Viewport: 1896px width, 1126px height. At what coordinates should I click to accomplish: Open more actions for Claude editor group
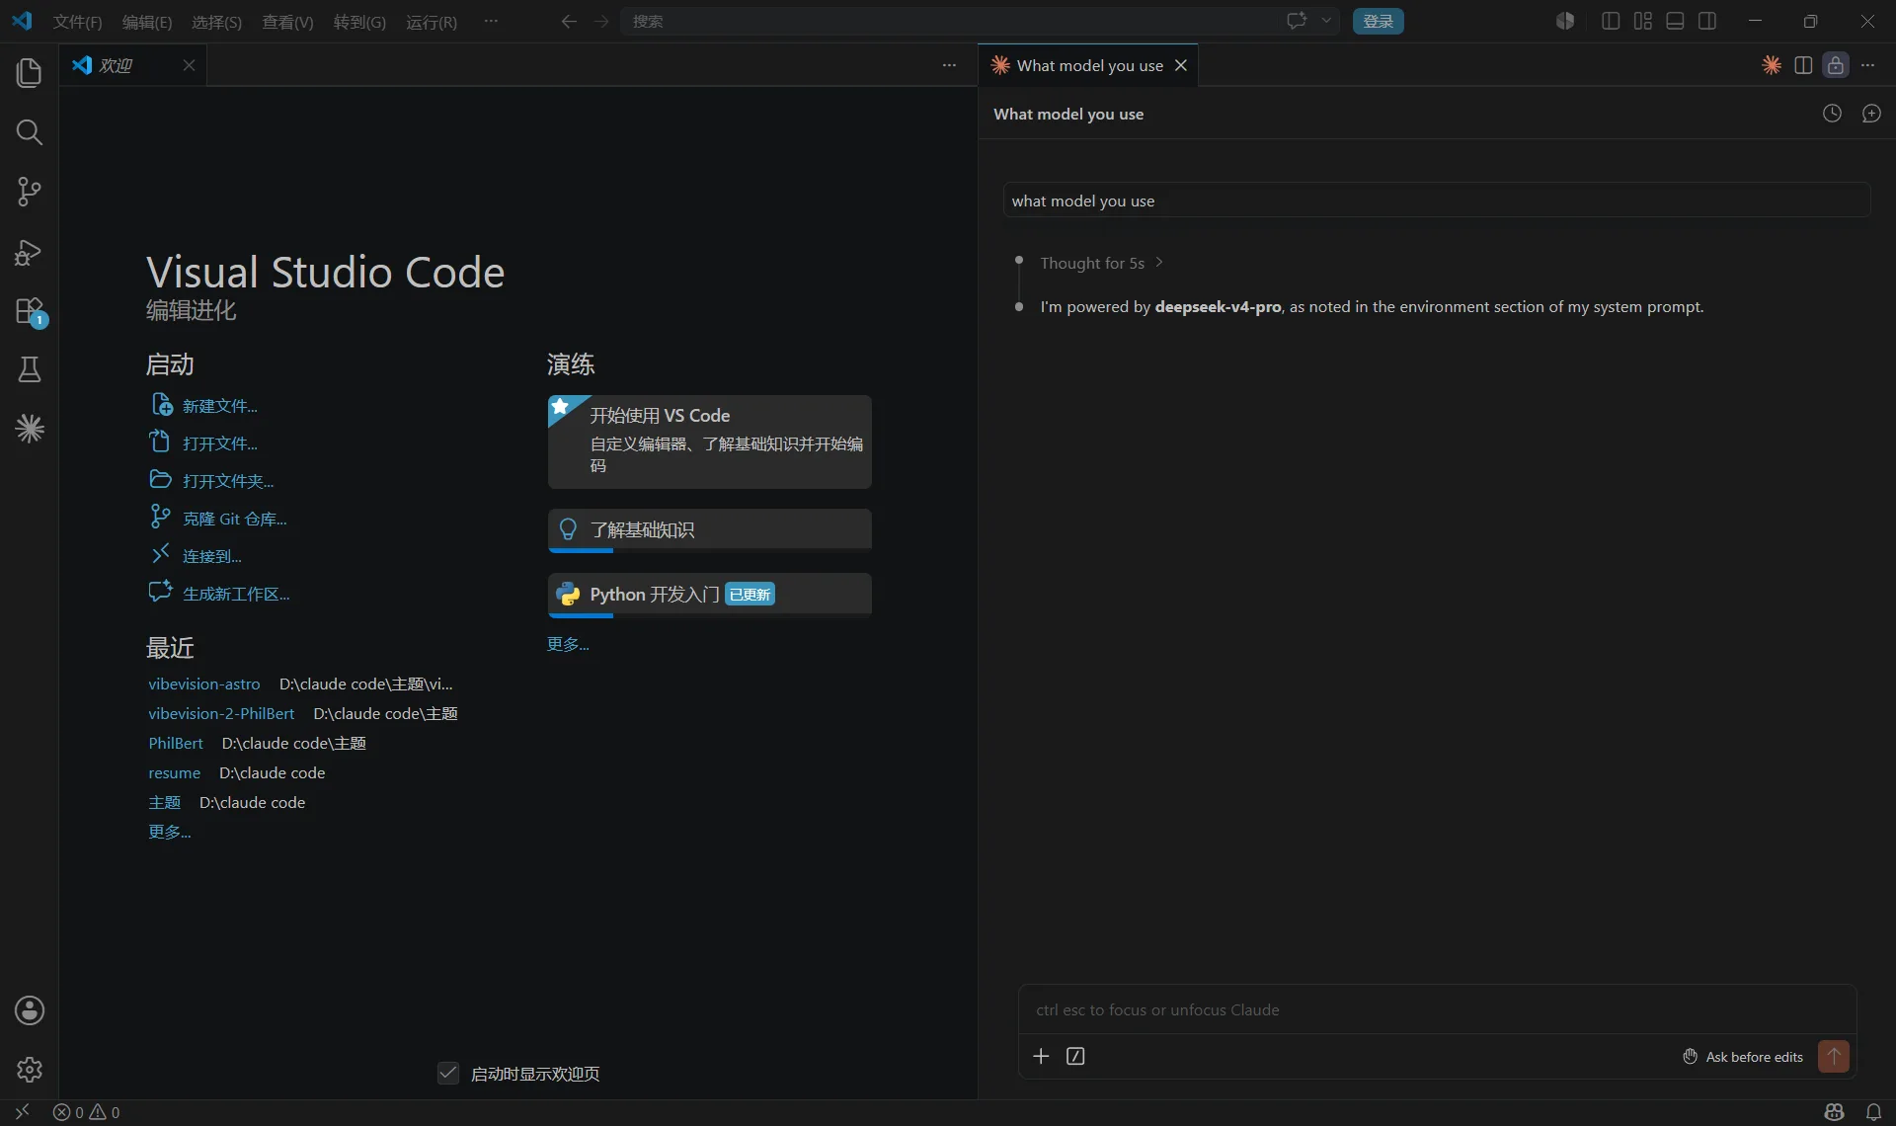(x=1867, y=65)
